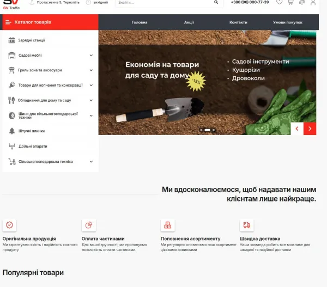
Task: Click the Швидка доставка heading
Action: [260, 239]
